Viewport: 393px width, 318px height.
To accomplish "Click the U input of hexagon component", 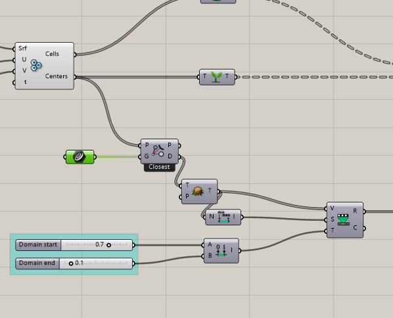I will [x=24, y=60].
